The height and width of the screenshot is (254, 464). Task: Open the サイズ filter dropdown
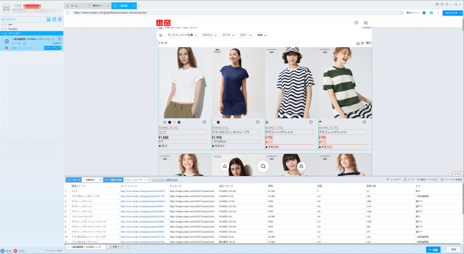click(x=229, y=35)
